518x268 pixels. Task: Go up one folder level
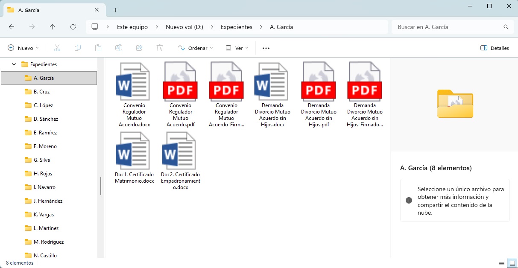pyautogui.click(x=52, y=26)
